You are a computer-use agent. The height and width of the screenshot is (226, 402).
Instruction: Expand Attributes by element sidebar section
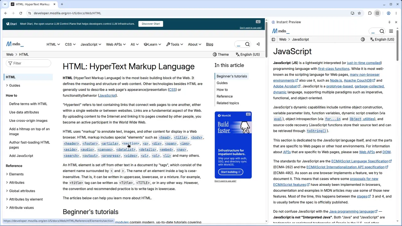[24, 199]
